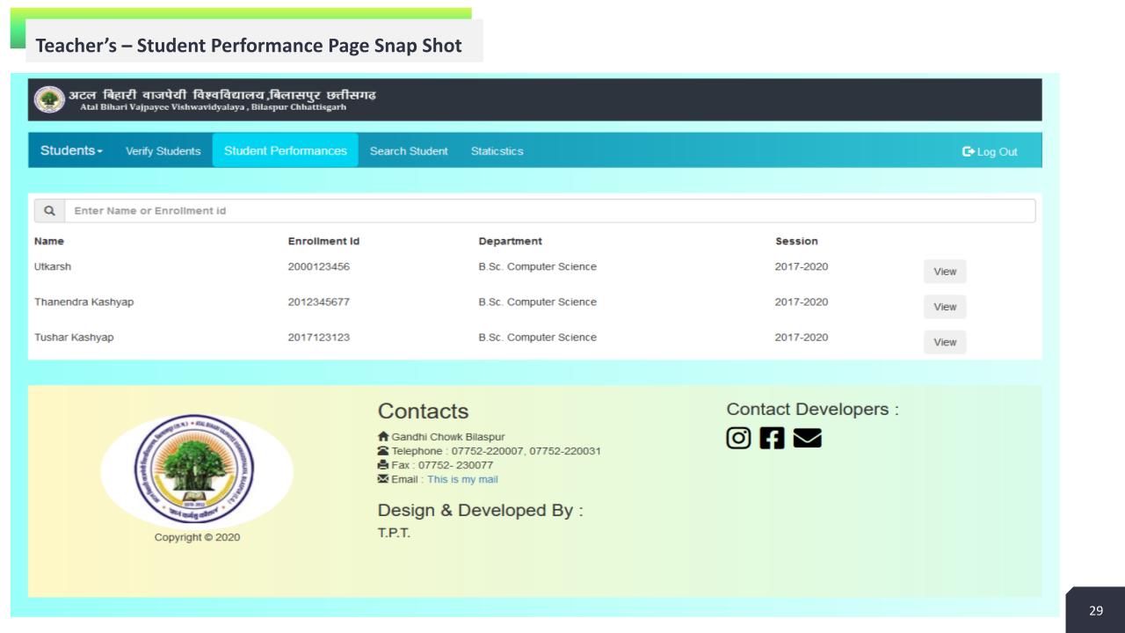Open the Verify Students page
This screenshot has height=633, width=1125.
[x=163, y=150]
